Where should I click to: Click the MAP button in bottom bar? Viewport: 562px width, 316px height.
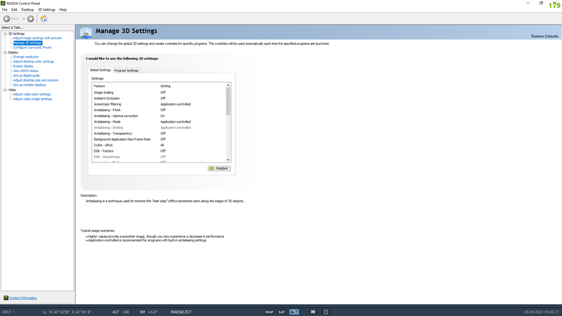[269, 312]
